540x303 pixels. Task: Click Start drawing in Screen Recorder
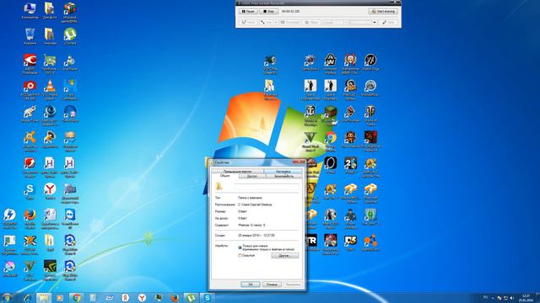point(383,11)
